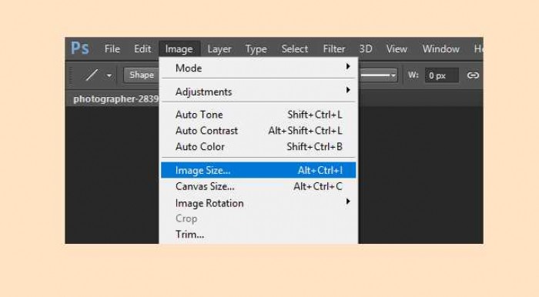Open the Window menu

pyautogui.click(x=440, y=48)
